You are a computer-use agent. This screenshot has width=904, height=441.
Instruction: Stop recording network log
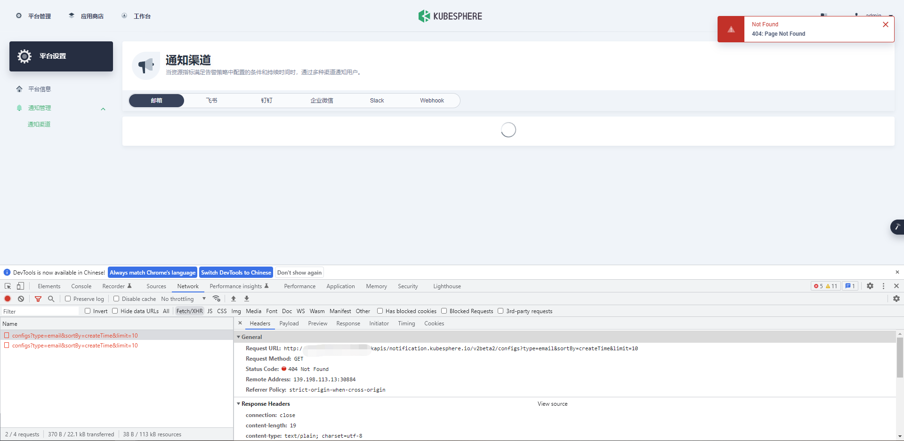7,299
